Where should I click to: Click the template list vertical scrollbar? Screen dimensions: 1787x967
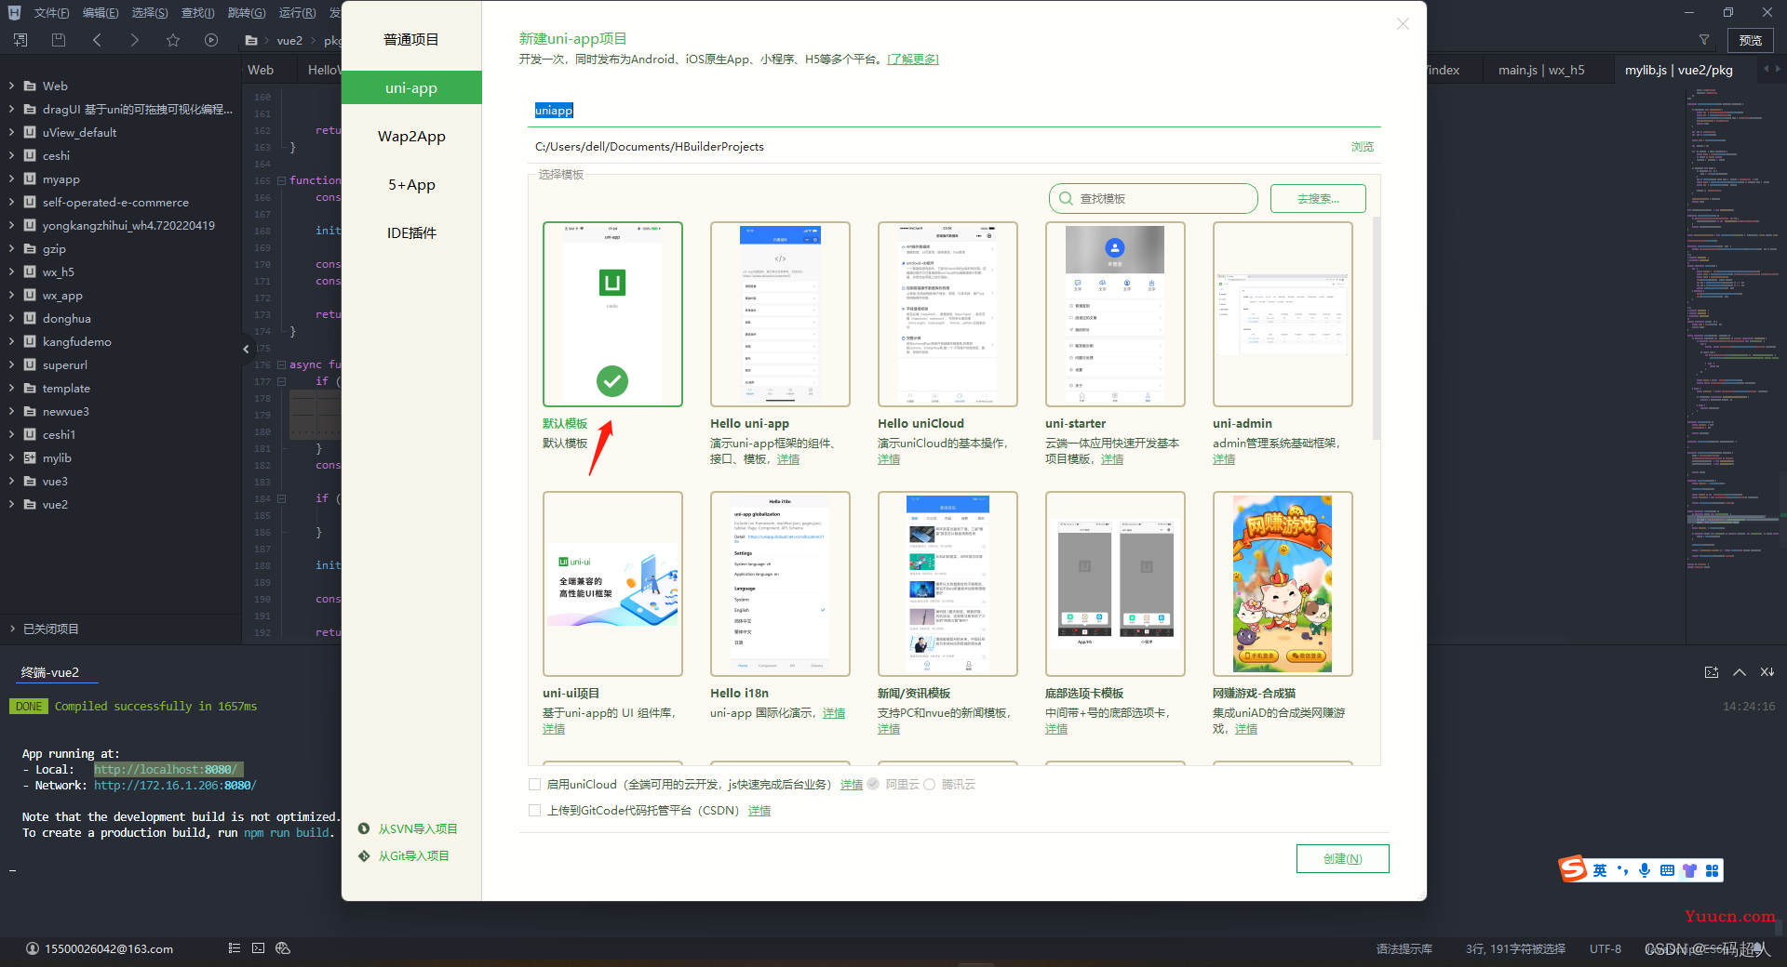(x=1377, y=327)
